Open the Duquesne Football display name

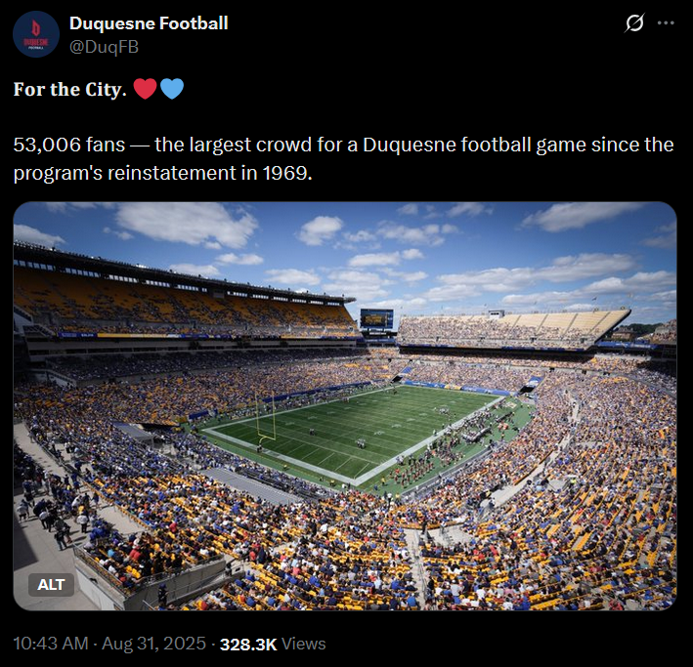(149, 23)
